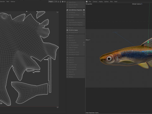Click the lock icon beside Project dropdown
Image resolution: width=152 pixels, height=114 pixels.
(x=60, y=2)
